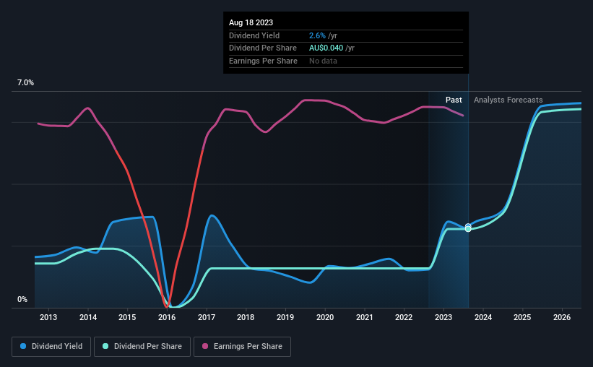Click the Analysts Forecasts section label
The height and width of the screenshot is (367, 593).
[x=508, y=100]
